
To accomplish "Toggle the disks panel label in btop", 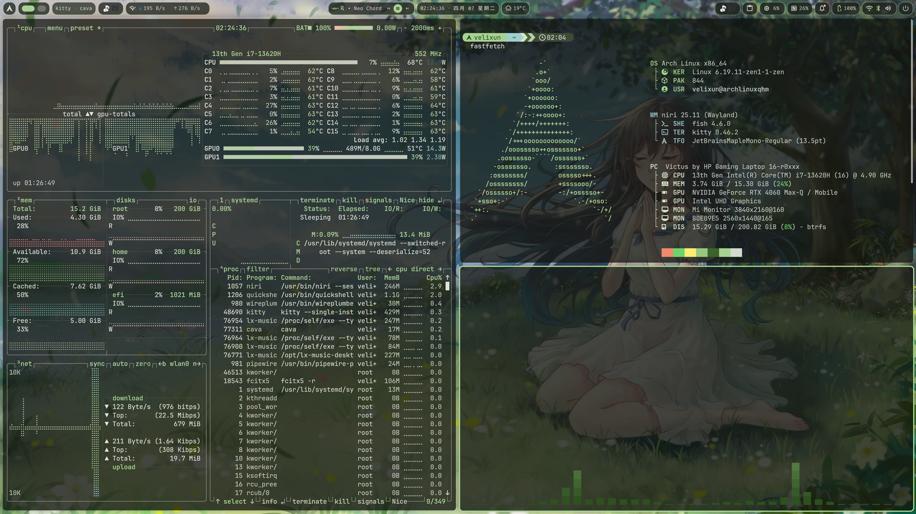I will tap(125, 200).
